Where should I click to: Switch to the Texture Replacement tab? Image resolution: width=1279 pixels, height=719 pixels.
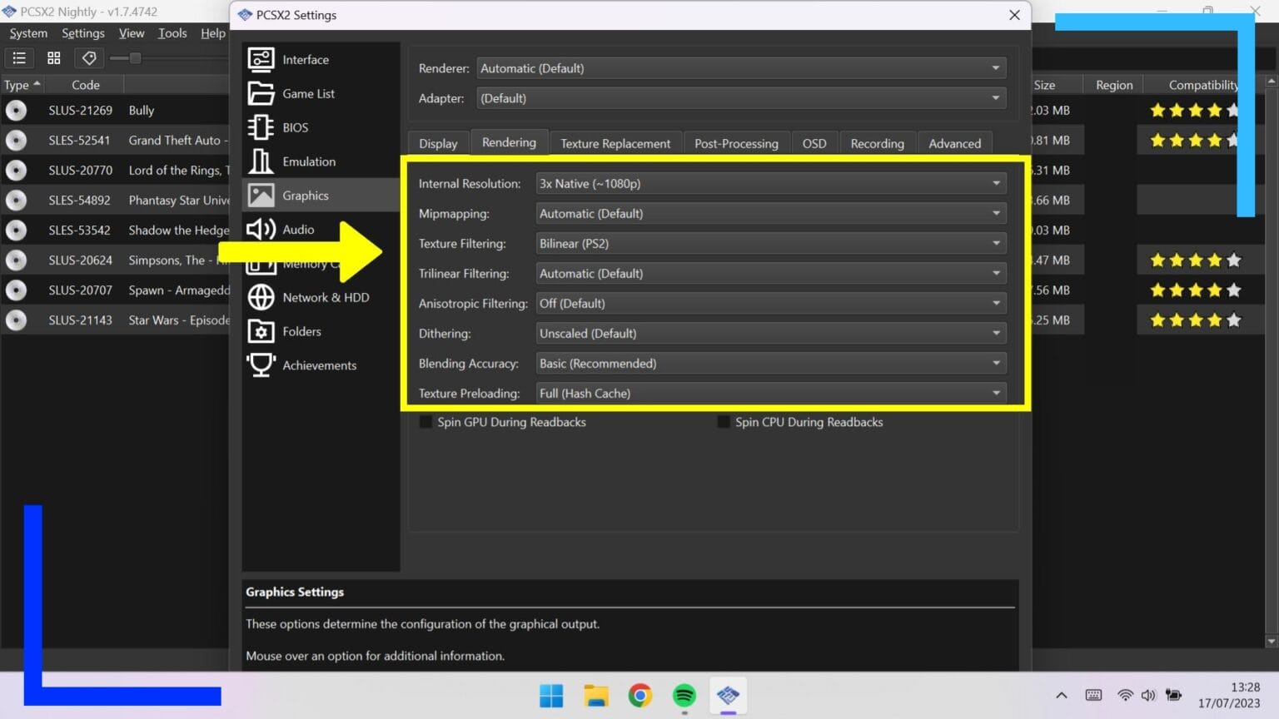click(615, 142)
